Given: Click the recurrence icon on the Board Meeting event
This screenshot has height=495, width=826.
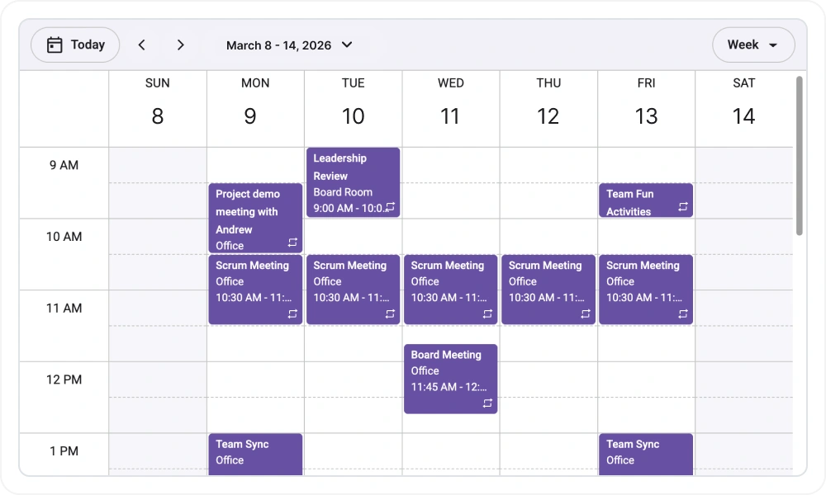Looking at the screenshot, I should point(487,404).
